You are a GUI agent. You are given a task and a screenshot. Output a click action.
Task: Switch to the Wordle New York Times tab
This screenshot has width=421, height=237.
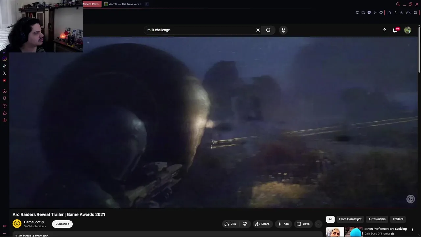click(123, 4)
